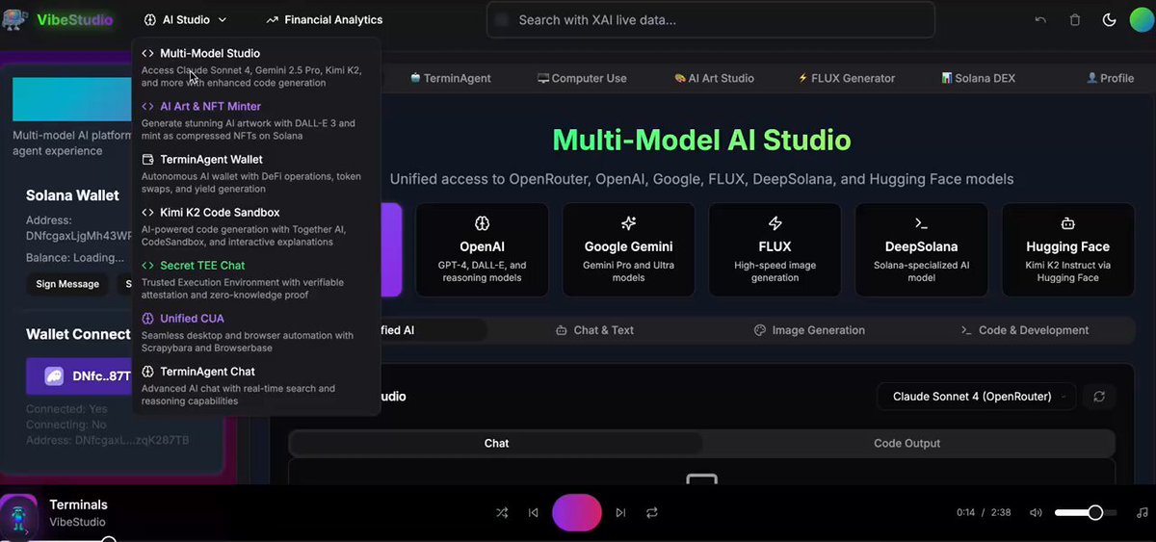This screenshot has width=1156, height=542.
Task: Switch to the TerminAgent tab
Action: tap(451, 78)
